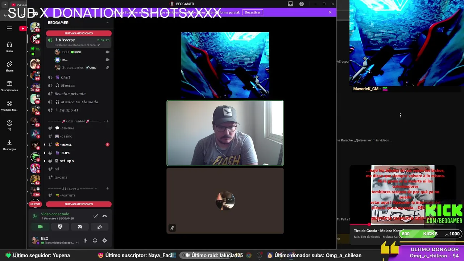Expand the YouTube mix playlist chevron

tap(447, 234)
